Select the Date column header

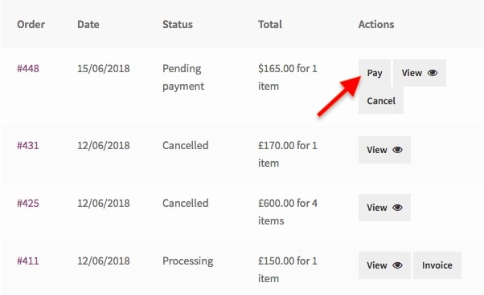point(88,24)
